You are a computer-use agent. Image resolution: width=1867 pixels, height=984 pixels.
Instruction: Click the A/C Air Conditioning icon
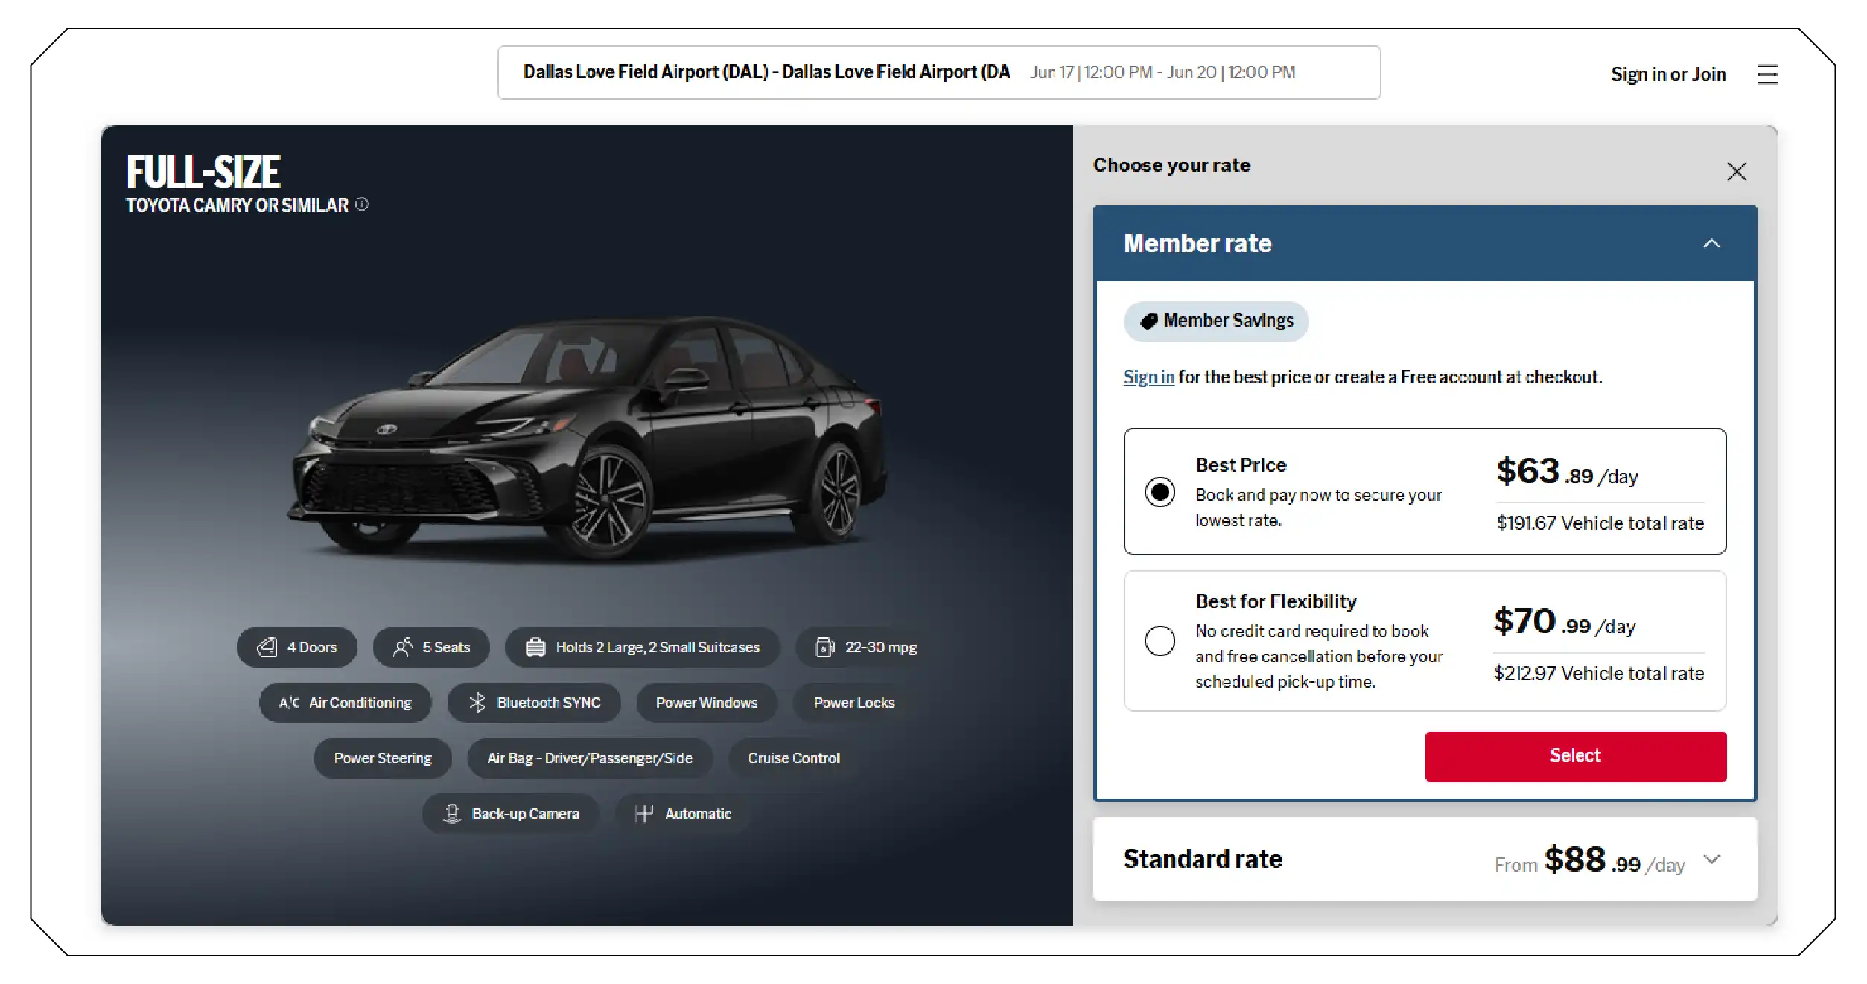pyautogui.click(x=289, y=703)
